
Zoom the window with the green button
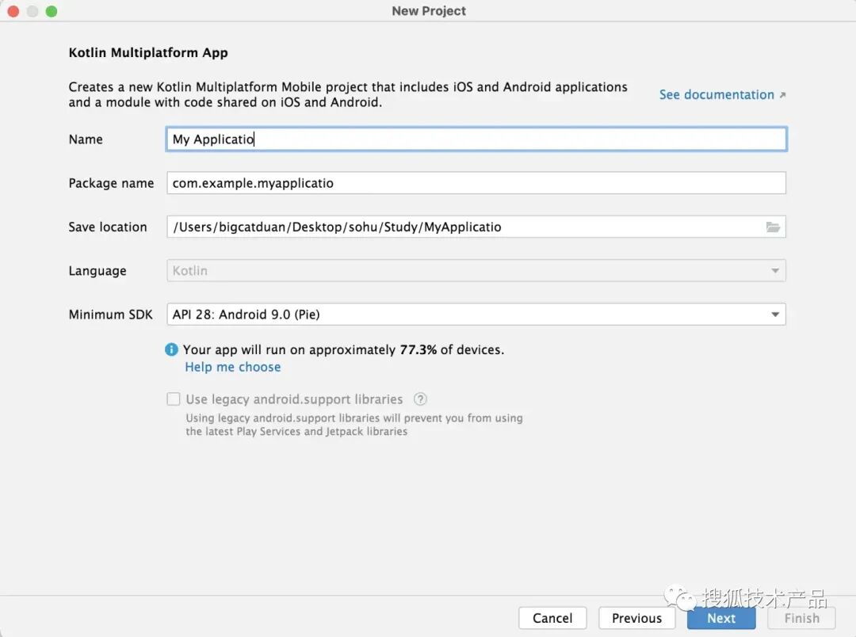click(52, 11)
